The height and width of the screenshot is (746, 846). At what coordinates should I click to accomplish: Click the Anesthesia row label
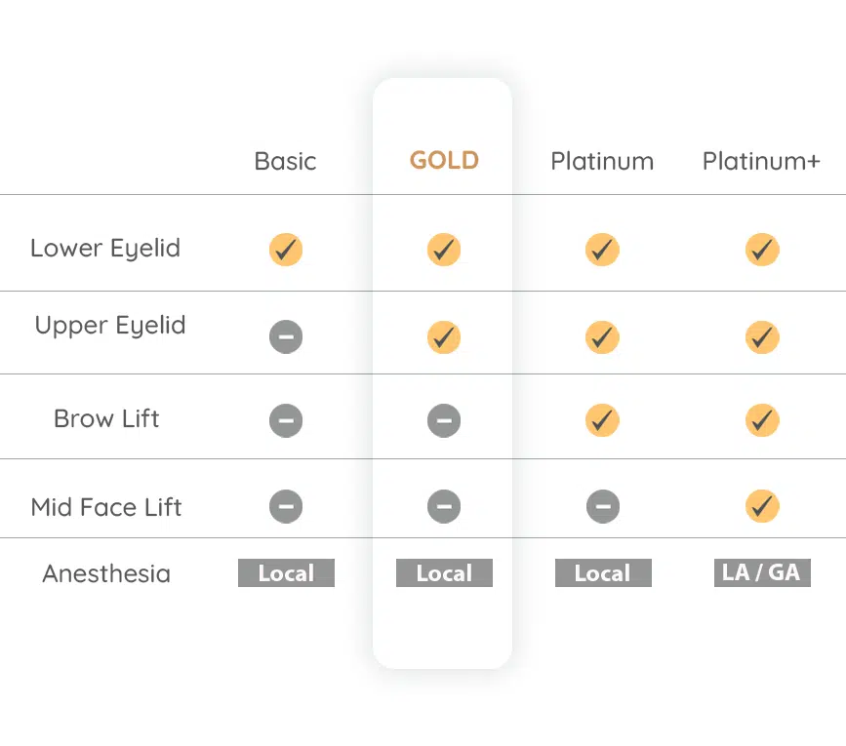106,573
